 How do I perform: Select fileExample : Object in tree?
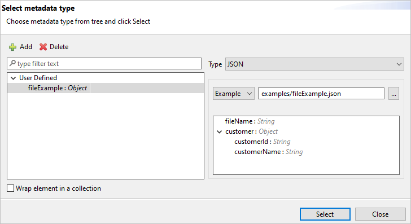coord(58,88)
